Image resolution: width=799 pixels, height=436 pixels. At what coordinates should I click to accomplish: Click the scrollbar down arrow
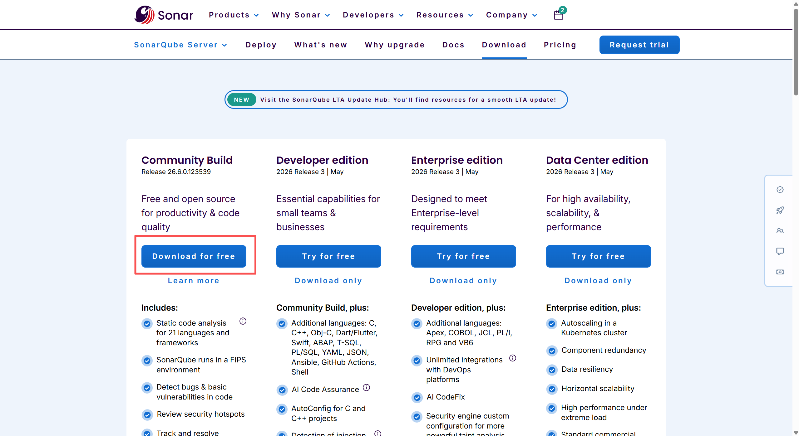pos(796,433)
